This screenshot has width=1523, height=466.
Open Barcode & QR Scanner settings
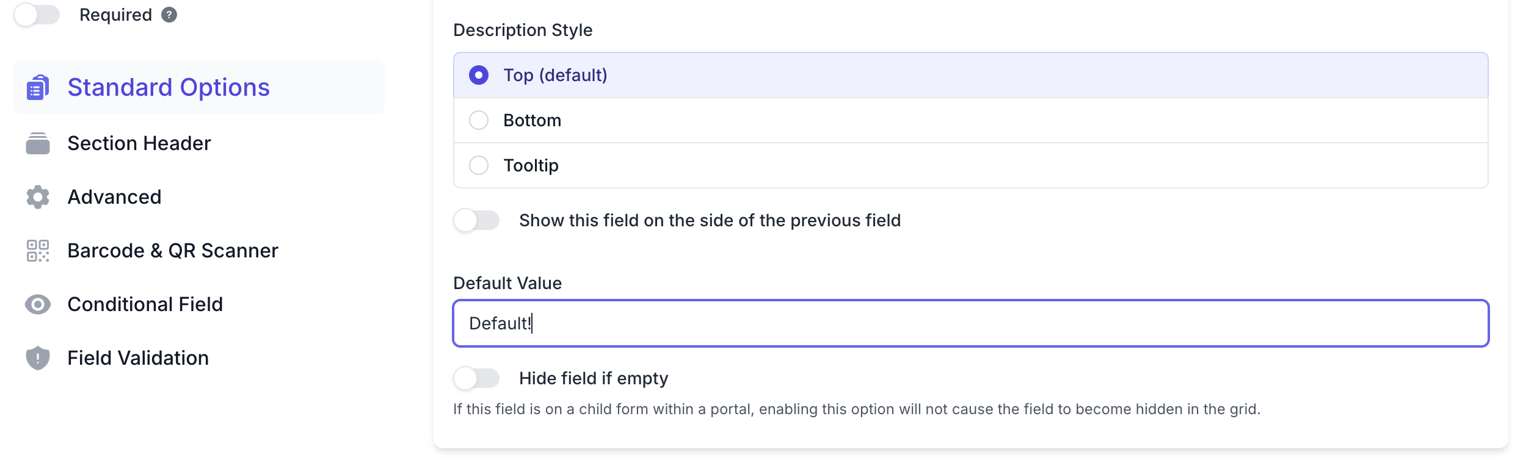point(173,251)
